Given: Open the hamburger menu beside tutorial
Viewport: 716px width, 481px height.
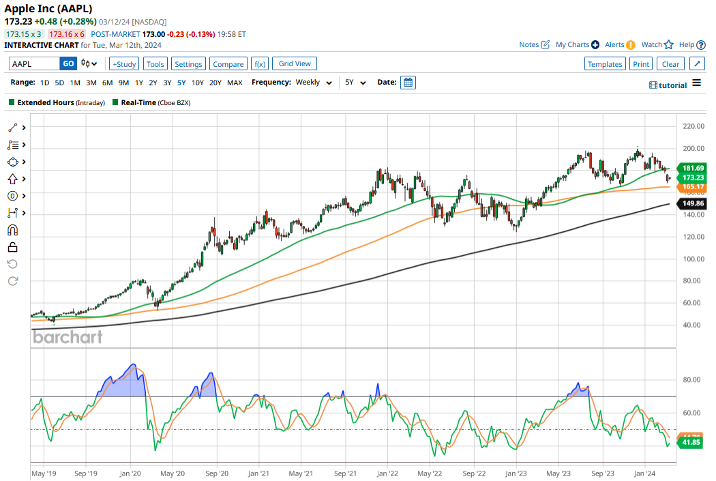Looking at the screenshot, I should (x=696, y=83).
